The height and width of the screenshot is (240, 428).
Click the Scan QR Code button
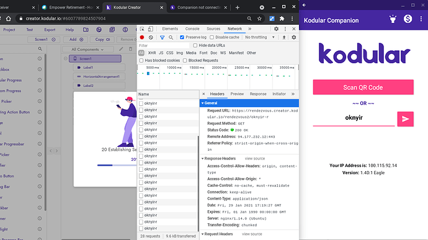[363, 87]
